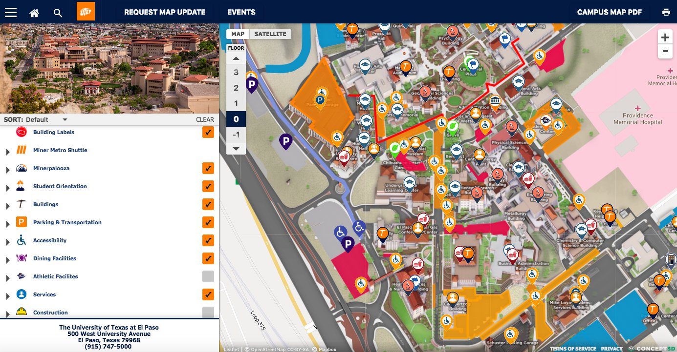Step floor selector up with arrow
The width and height of the screenshot is (677, 352).
(236, 59)
